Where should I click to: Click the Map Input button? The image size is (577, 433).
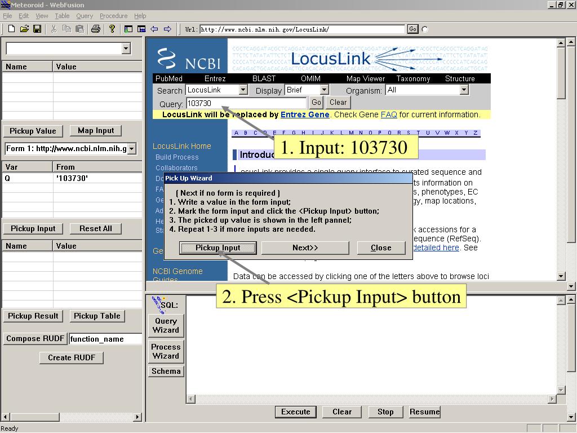pos(96,131)
